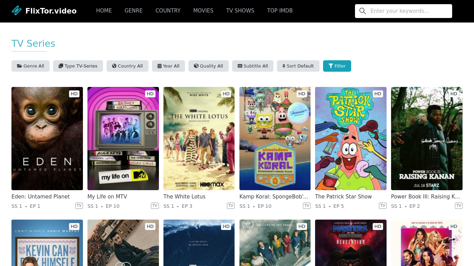This screenshot has width=474, height=266.
Task: Open the Year All filter dropdown
Action: 168,66
